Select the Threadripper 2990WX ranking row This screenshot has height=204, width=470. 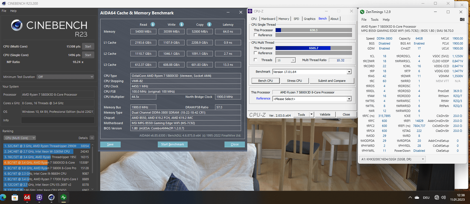pos(47,146)
